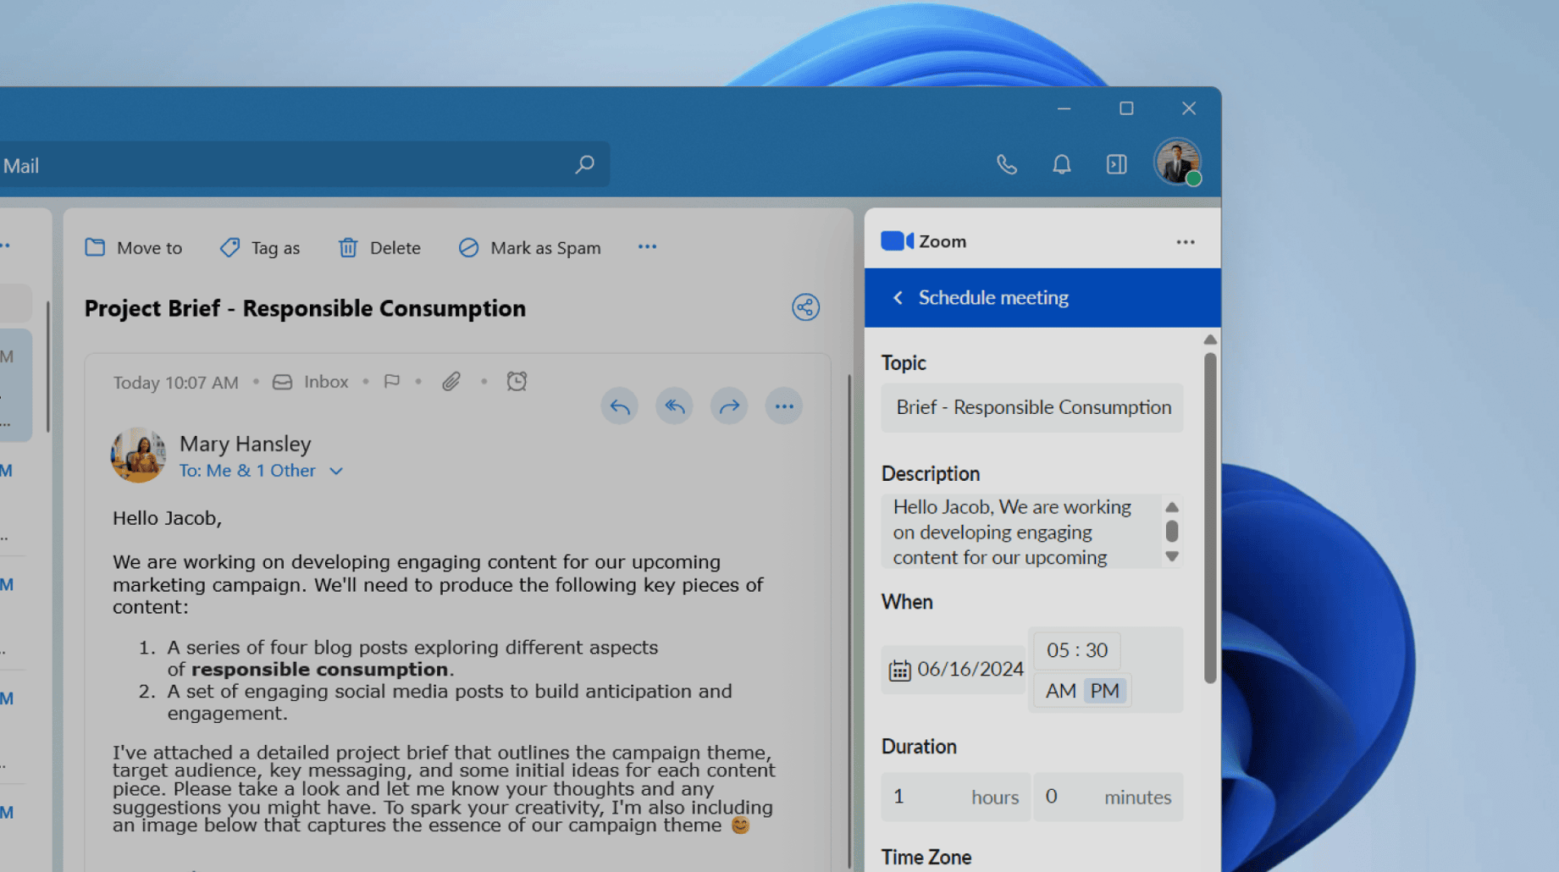
Task: Click the attachment paperclip icon
Action: [451, 382]
